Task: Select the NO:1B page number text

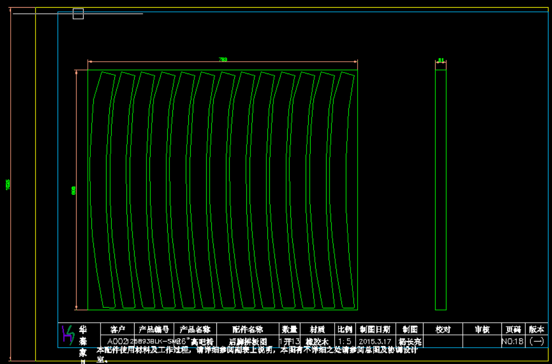Action: (513, 342)
